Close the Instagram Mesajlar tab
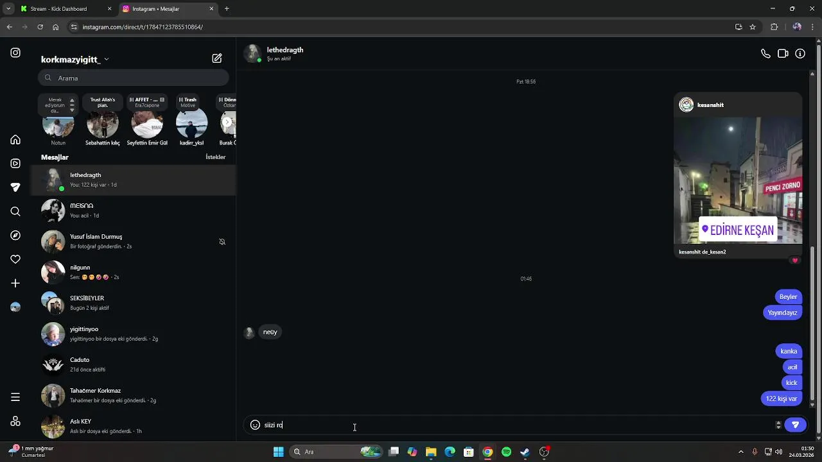 [x=211, y=9]
